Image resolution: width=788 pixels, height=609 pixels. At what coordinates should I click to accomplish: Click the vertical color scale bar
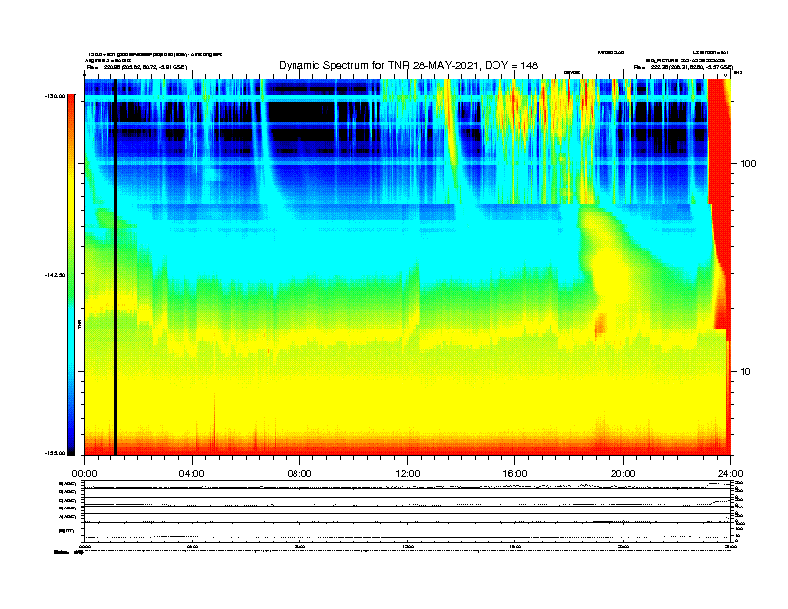click(x=71, y=275)
